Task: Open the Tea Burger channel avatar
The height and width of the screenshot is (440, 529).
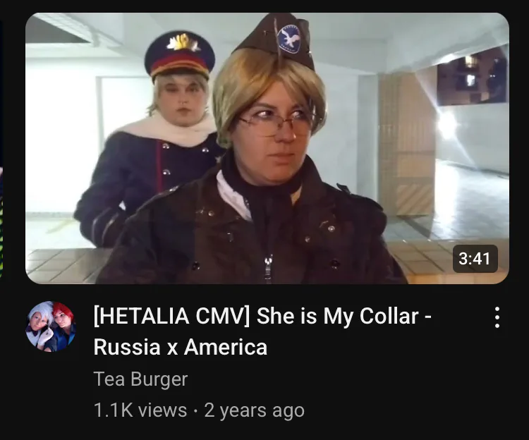Action: (x=51, y=326)
